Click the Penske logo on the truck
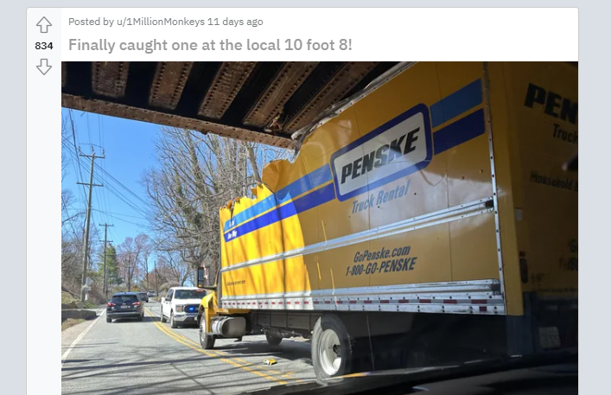 coord(381,152)
